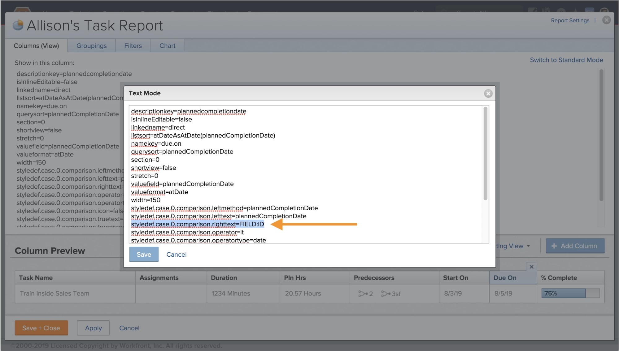Open the Filters tab
The width and height of the screenshot is (619, 351).
click(133, 46)
